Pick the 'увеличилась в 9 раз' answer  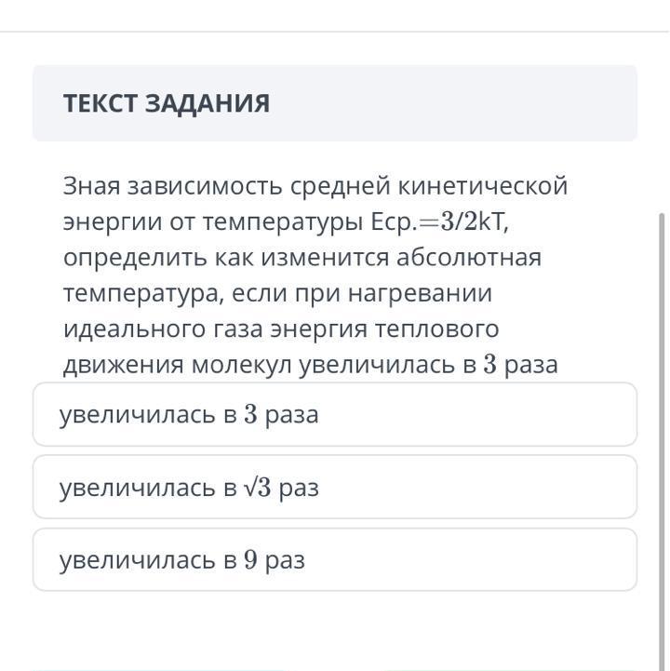point(335,559)
